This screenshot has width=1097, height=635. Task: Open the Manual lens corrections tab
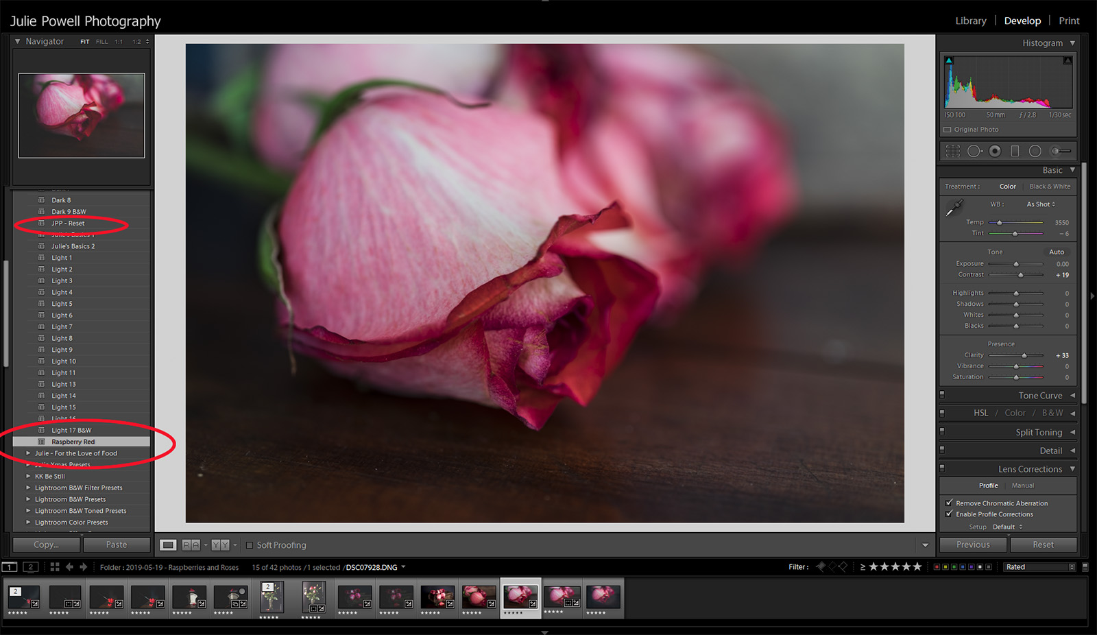point(1022,486)
